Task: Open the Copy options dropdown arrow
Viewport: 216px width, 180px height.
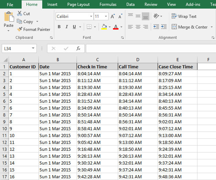Action: tap(37, 22)
